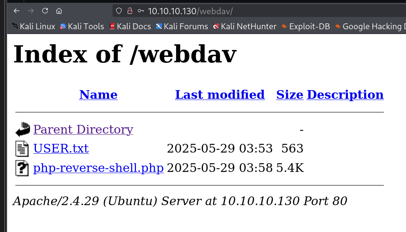The image size is (406, 232).
Task: Open the Kali Tools bookmark
Action: pyautogui.click(x=82, y=26)
